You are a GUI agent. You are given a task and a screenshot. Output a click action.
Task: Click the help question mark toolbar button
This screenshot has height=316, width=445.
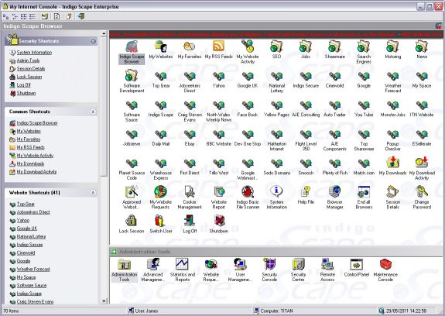[x=69, y=16]
